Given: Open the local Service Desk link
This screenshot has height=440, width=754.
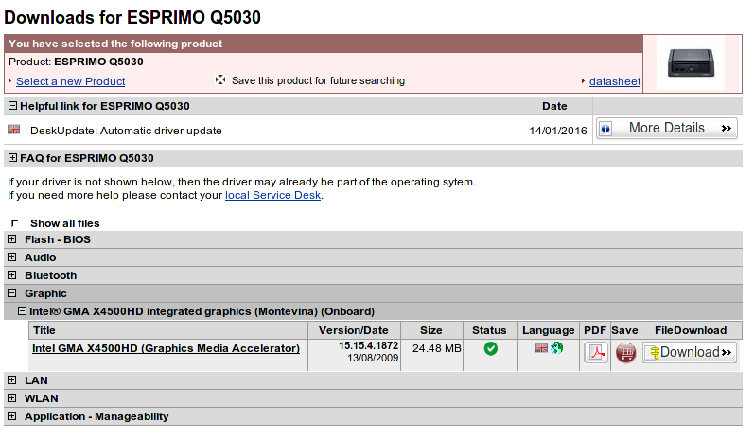Looking at the screenshot, I should click(273, 195).
